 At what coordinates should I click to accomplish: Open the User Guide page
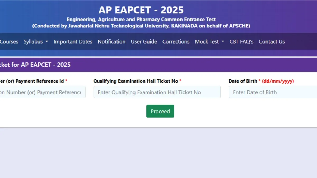144,42
